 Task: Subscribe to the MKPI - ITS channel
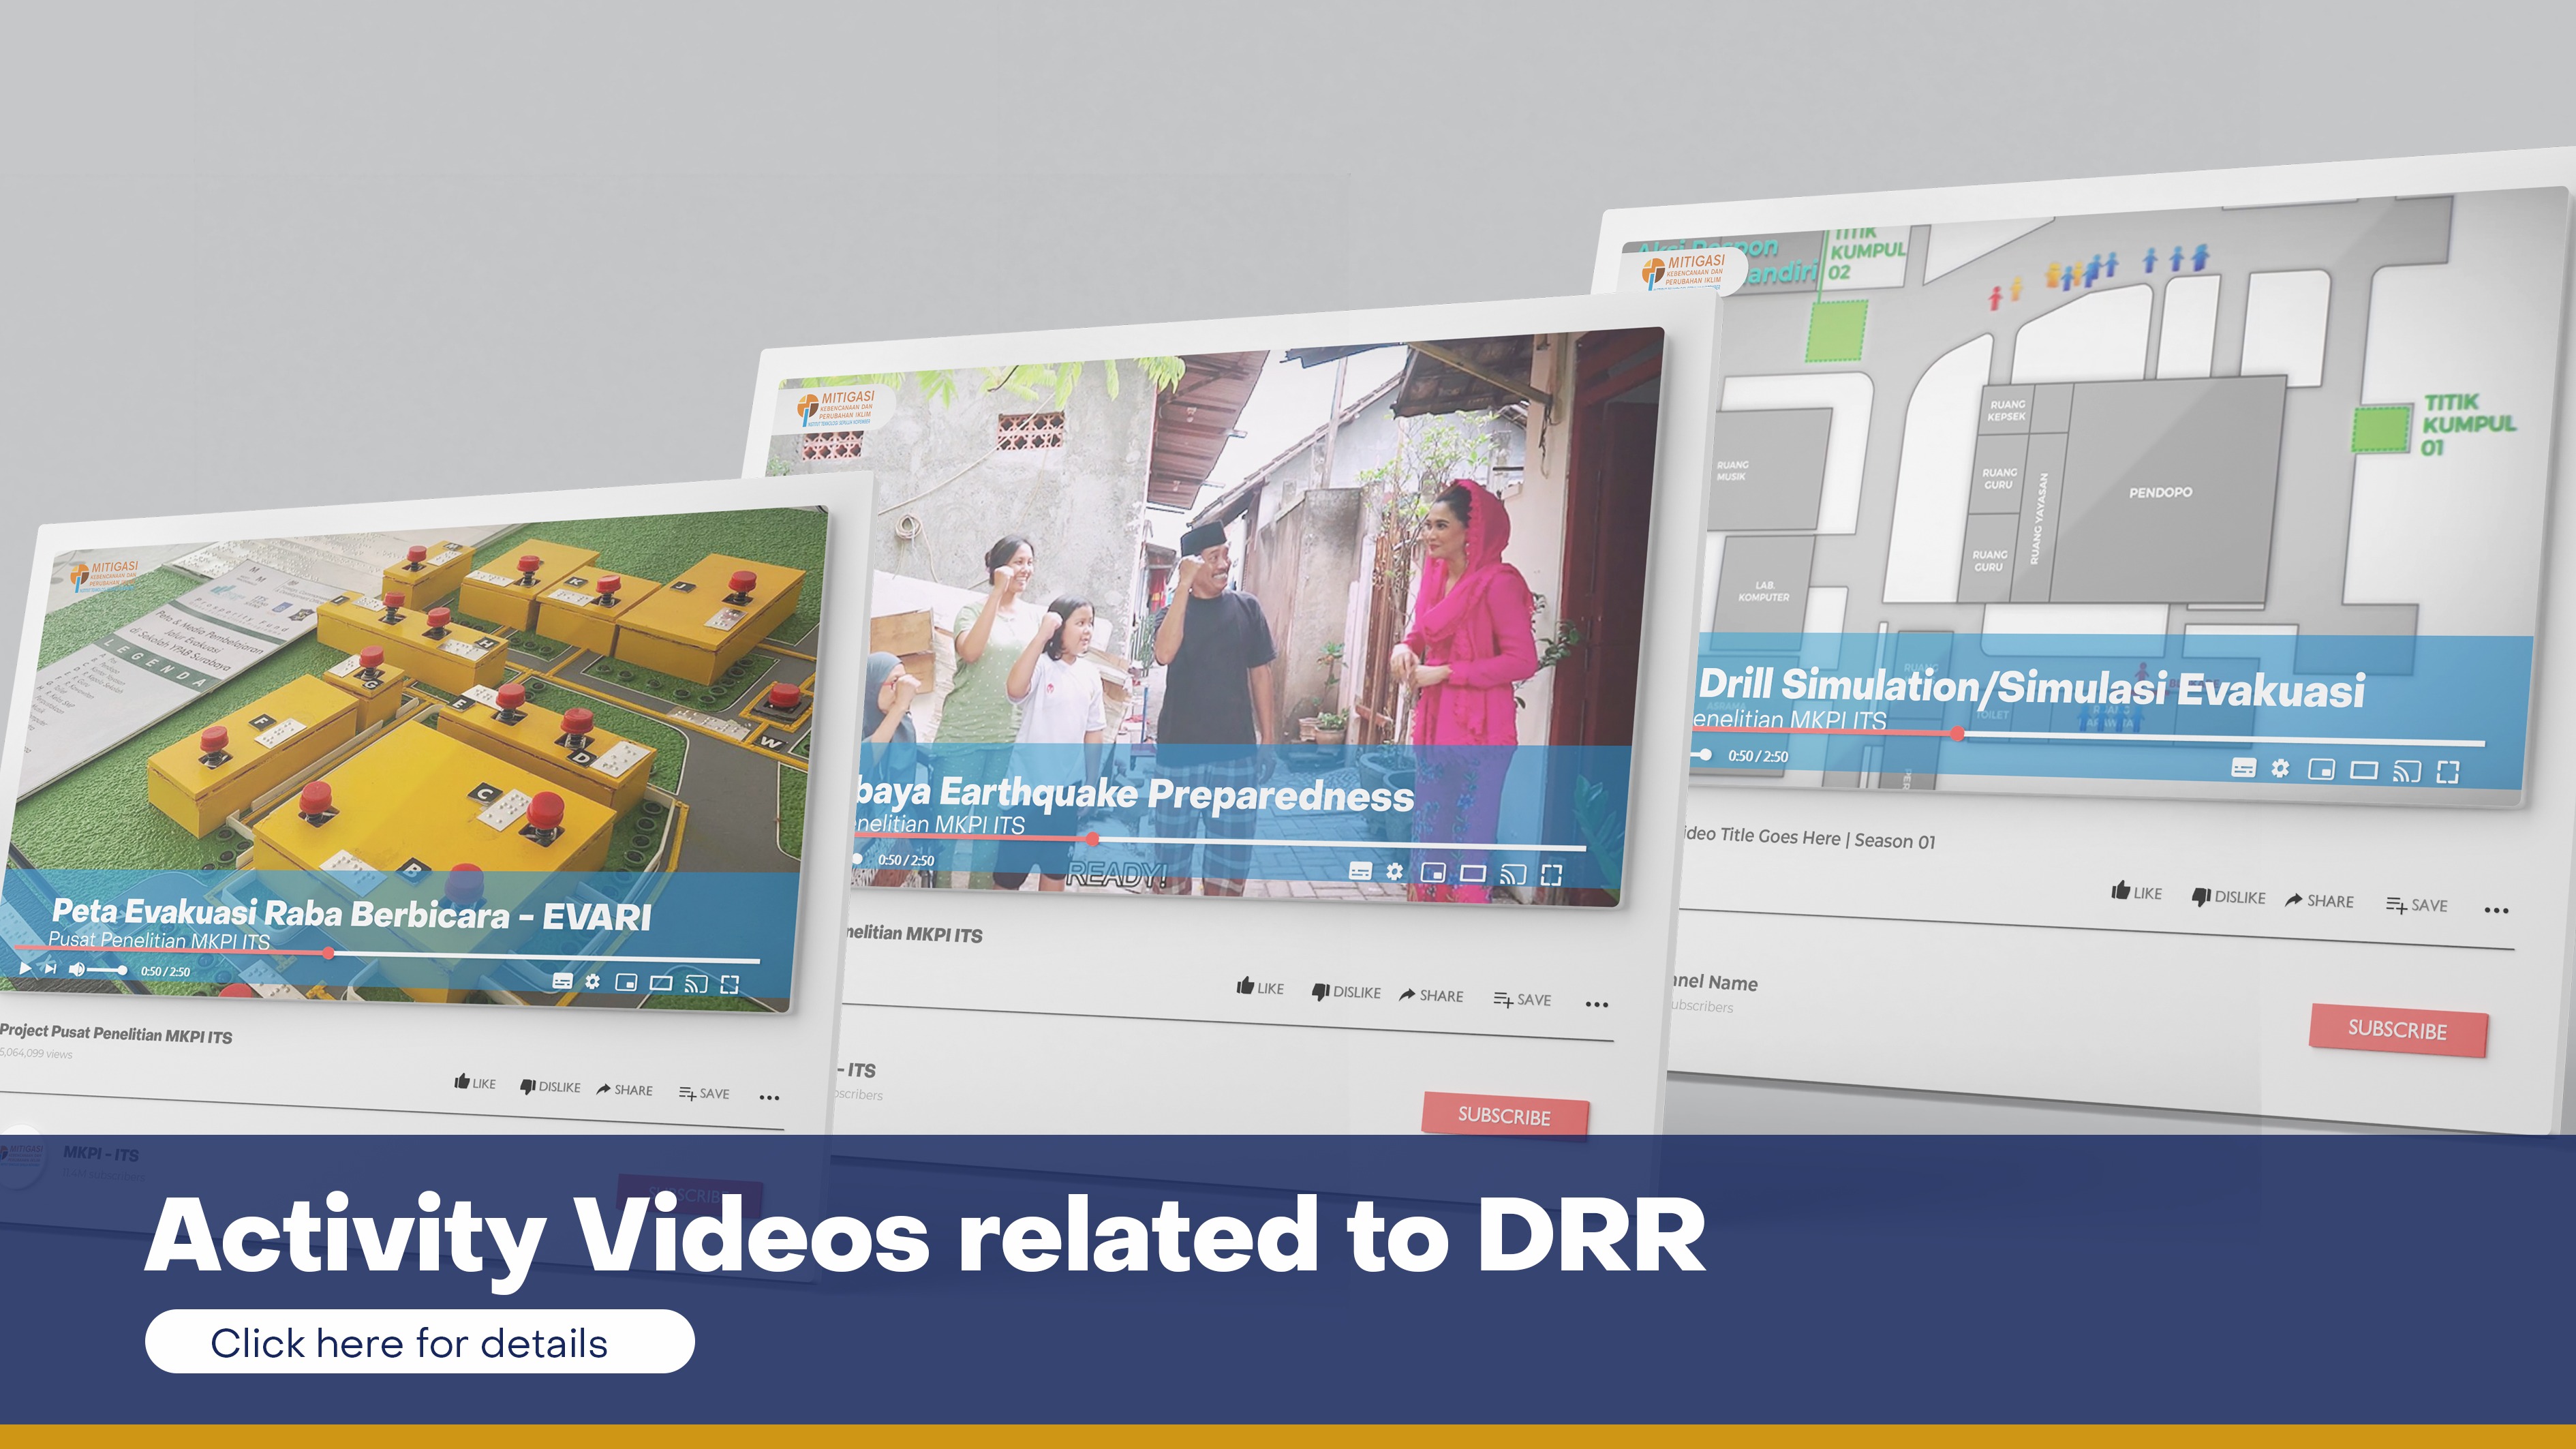click(1504, 1115)
